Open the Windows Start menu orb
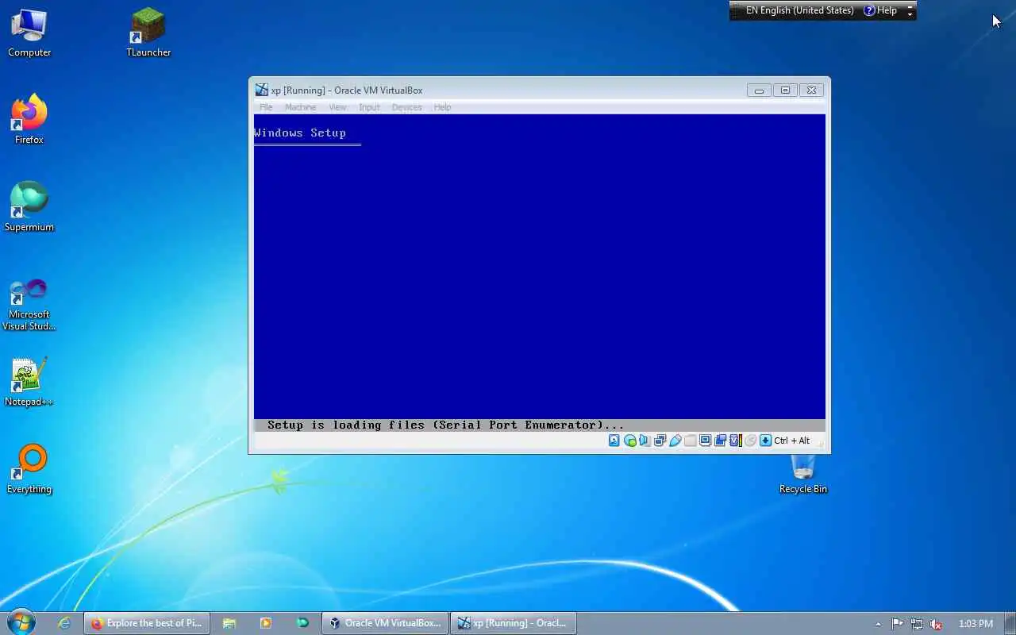This screenshot has height=635, width=1016. coord(21,622)
